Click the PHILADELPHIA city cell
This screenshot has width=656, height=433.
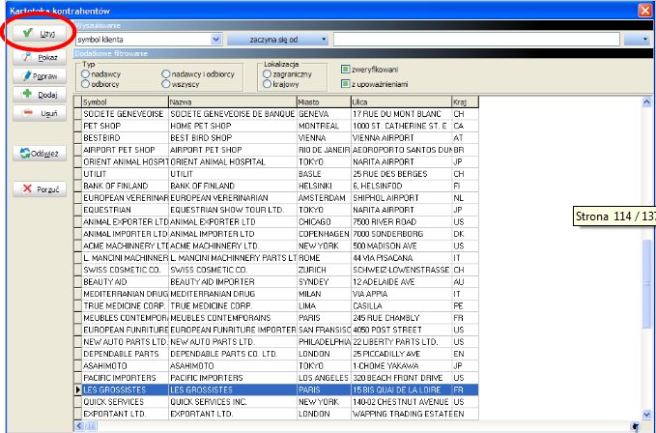pyautogui.click(x=324, y=342)
